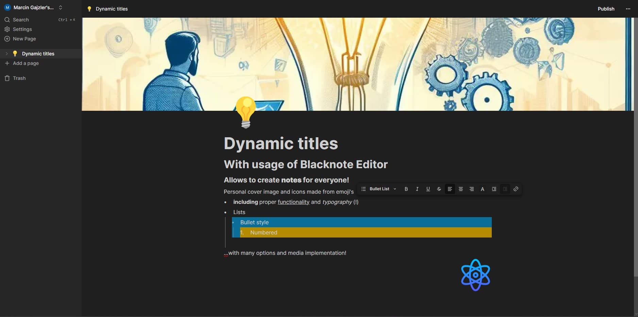Click the light bulb page icon
The image size is (638, 317).
[x=246, y=112]
